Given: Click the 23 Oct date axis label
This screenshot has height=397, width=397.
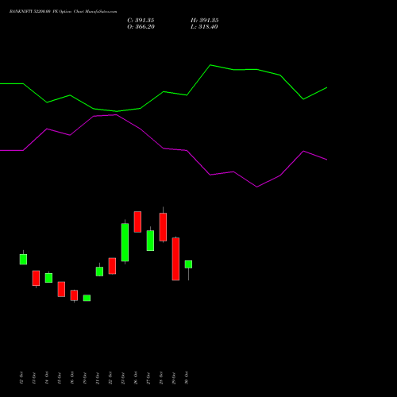Looking at the screenshot, I should click(x=123, y=378).
